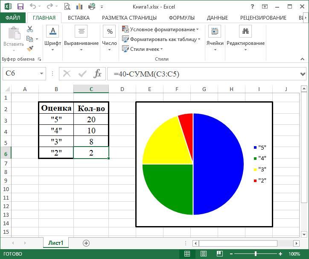This screenshot has height=259, width=309.
Task: Expand the Name Box dropdown showing C6
Action: (41, 74)
